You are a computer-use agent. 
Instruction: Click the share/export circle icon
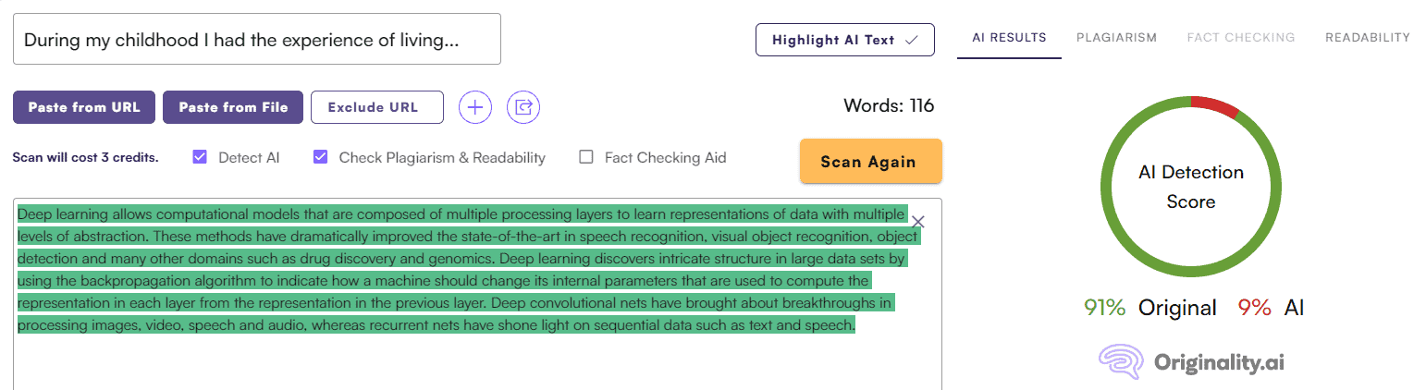524,107
